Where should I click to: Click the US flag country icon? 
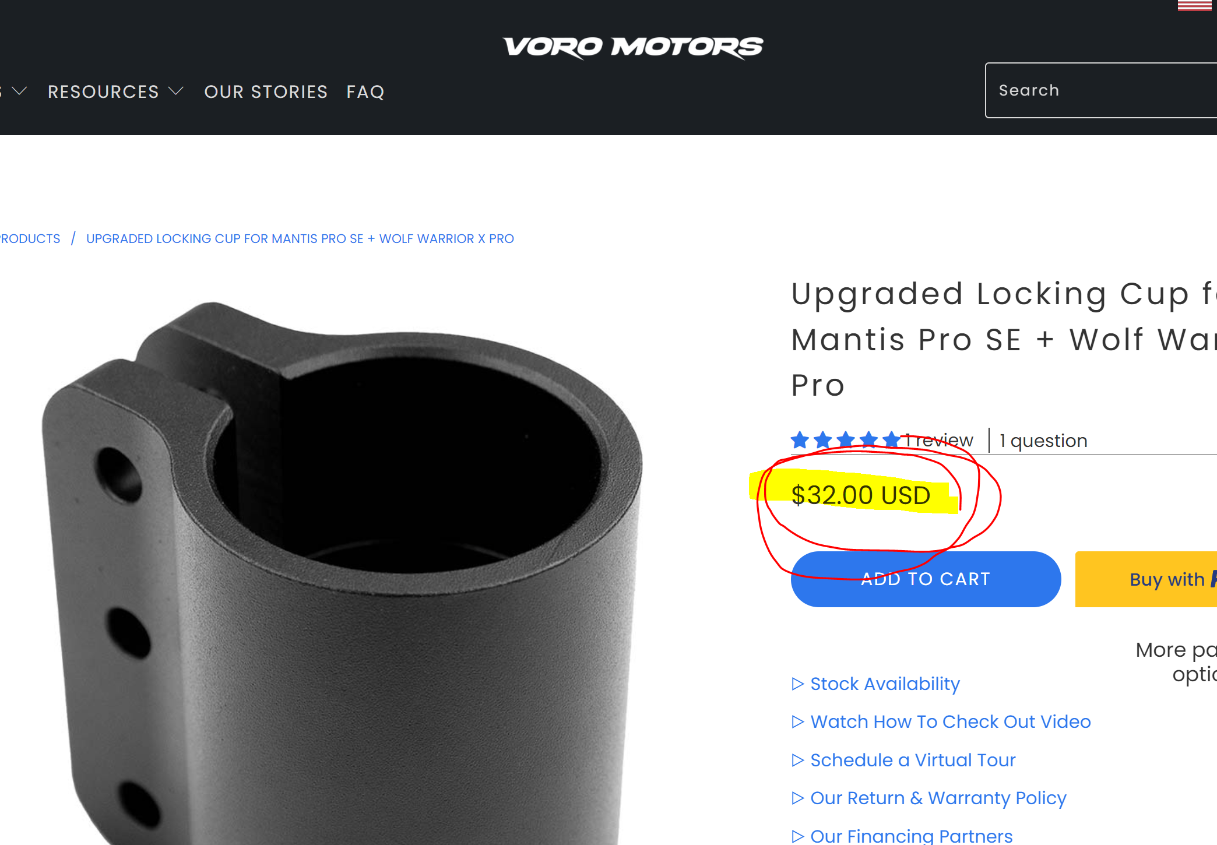(1194, 5)
